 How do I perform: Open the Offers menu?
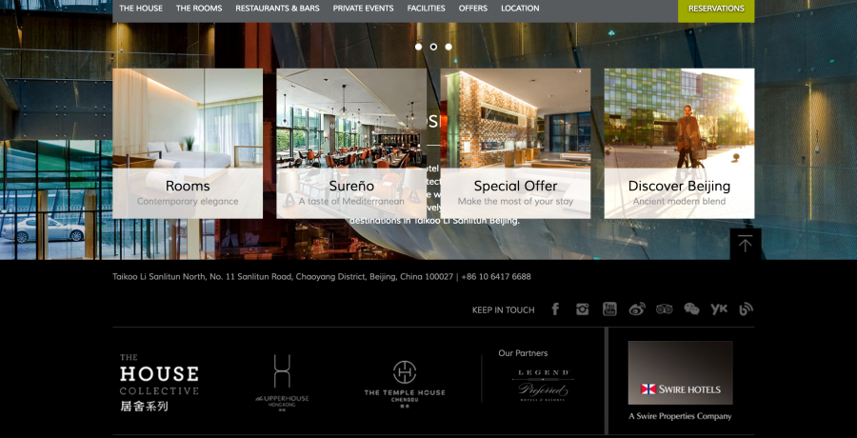point(473,9)
